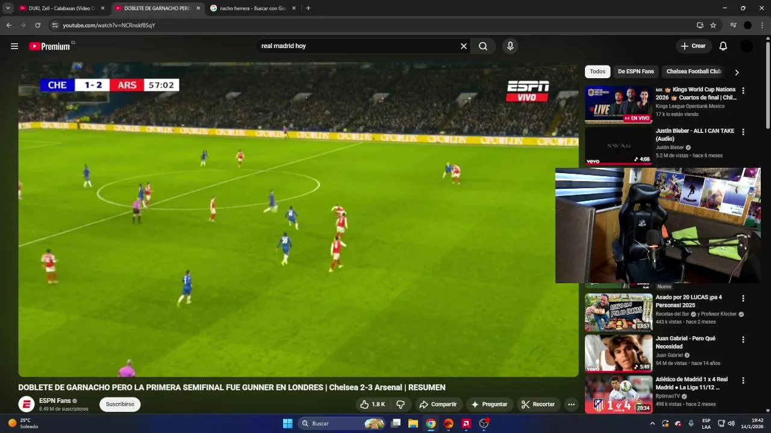Click the address bar URL youtube.com/watch
The height and width of the screenshot is (433, 771).
point(109,25)
